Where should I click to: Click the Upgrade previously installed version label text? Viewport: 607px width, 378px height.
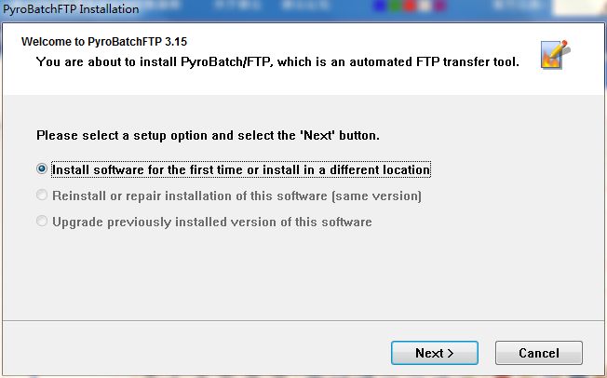211,223
